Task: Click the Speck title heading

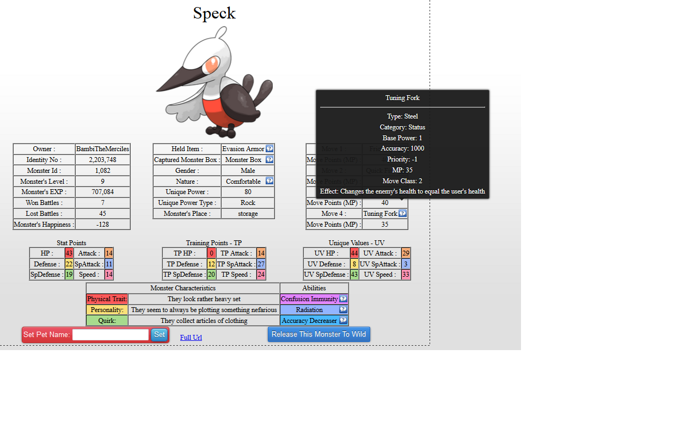Action: (214, 13)
